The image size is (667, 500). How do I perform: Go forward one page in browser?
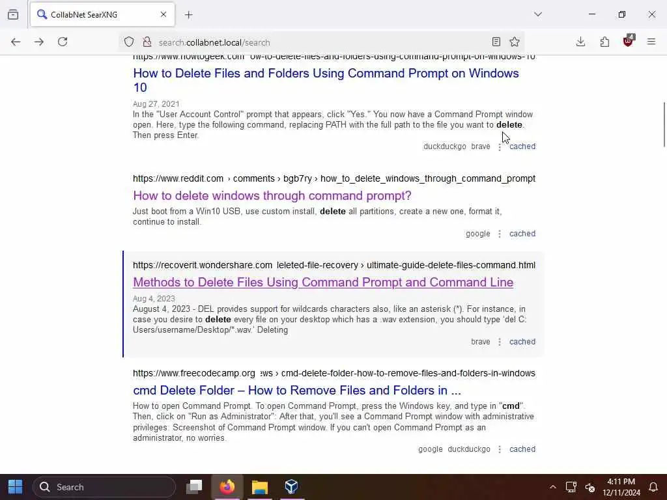[x=39, y=42]
